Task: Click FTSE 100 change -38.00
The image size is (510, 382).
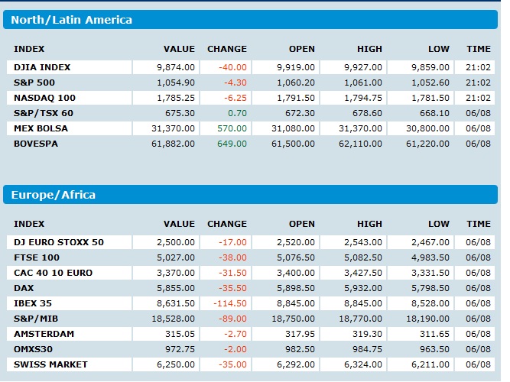Action: pyautogui.click(x=232, y=257)
